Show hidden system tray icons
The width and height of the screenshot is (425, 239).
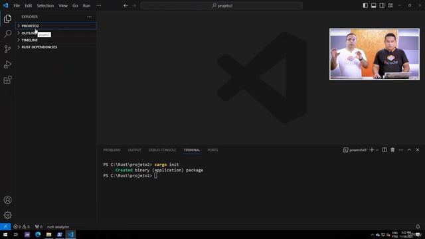pyautogui.click(x=372, y=234)
